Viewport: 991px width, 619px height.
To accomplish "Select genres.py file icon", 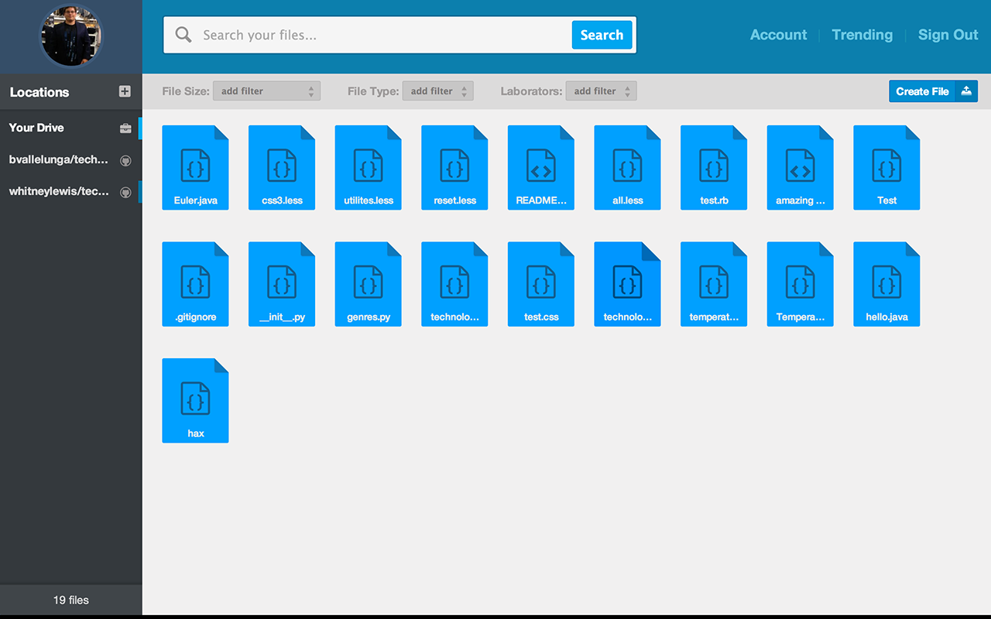I will (x=369, y=284).
